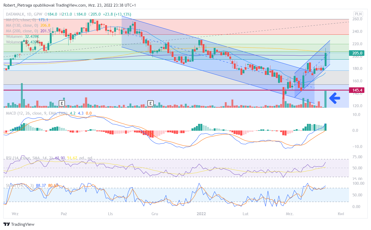
Task: Click the MA 130 value 206.8
Action: pyautogui.click(x=45, y=25)
